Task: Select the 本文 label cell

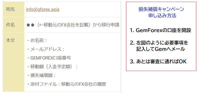Action: point(13,62)
